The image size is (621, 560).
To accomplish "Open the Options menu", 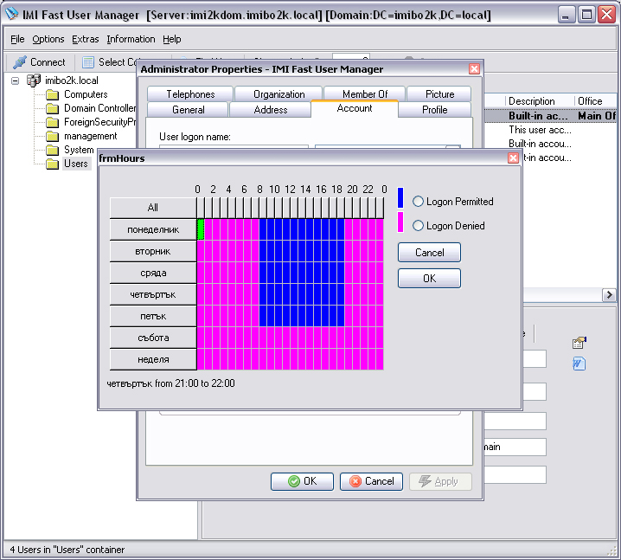I will [x=48, y=39].
